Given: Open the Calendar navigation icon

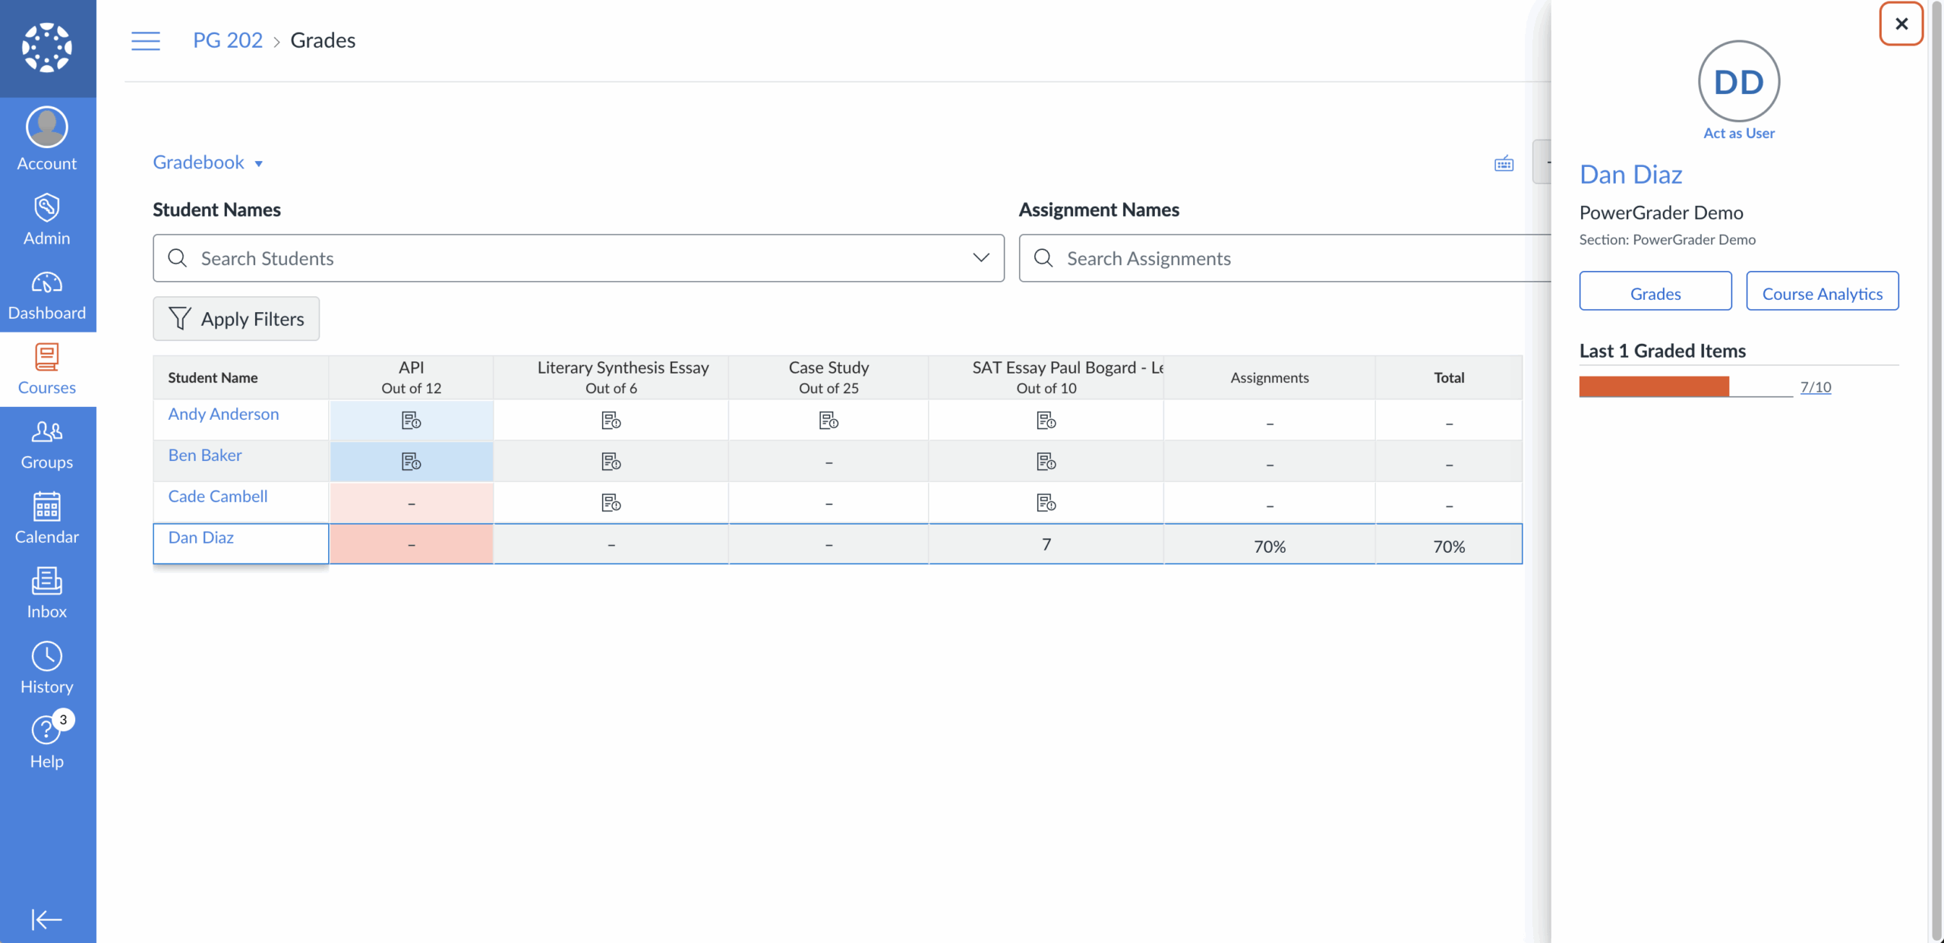Looking at the screenshot, I should tap(47, 518).
